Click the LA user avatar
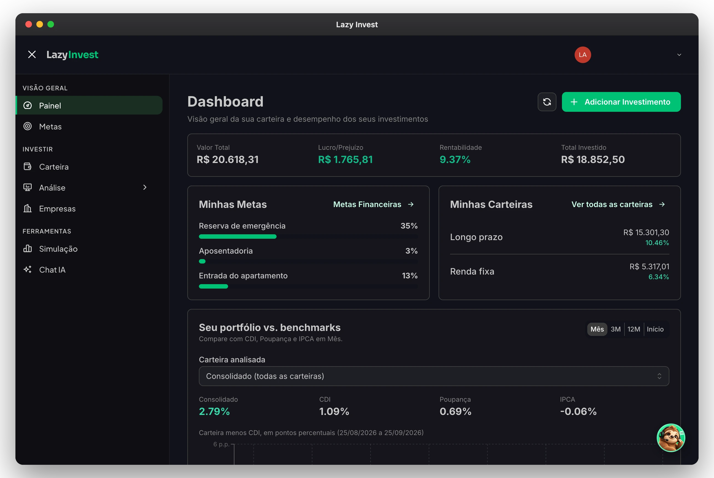714x478 pixels. coord(583,55)
